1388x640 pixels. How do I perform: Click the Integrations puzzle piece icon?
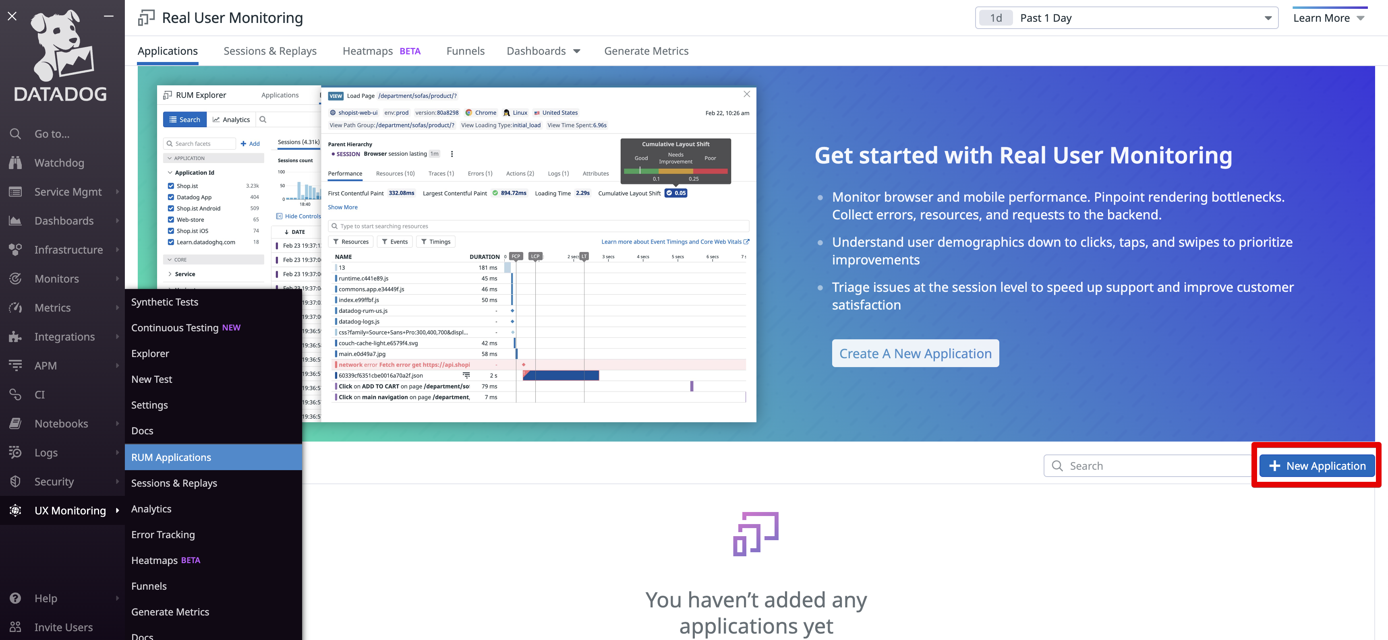pyautogui.click(x=16, y=337)
